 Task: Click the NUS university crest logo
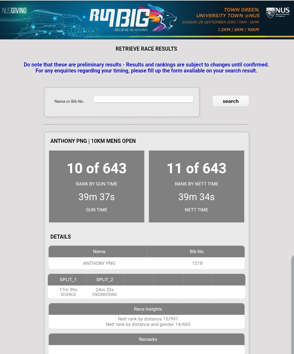tap(278, 13)
